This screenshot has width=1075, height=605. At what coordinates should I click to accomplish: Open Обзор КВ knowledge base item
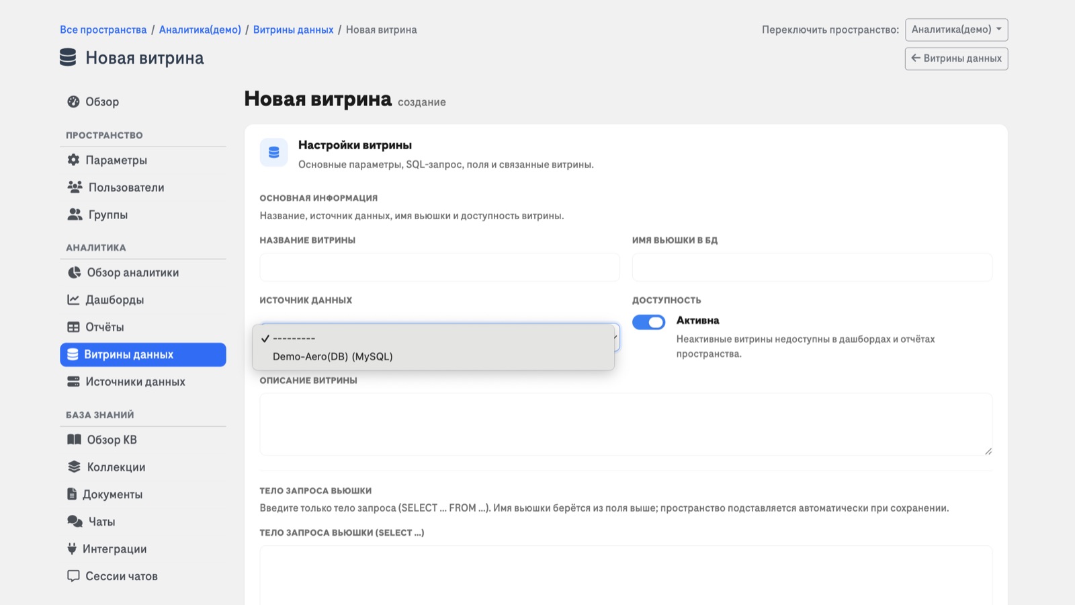tap(142, 440)
